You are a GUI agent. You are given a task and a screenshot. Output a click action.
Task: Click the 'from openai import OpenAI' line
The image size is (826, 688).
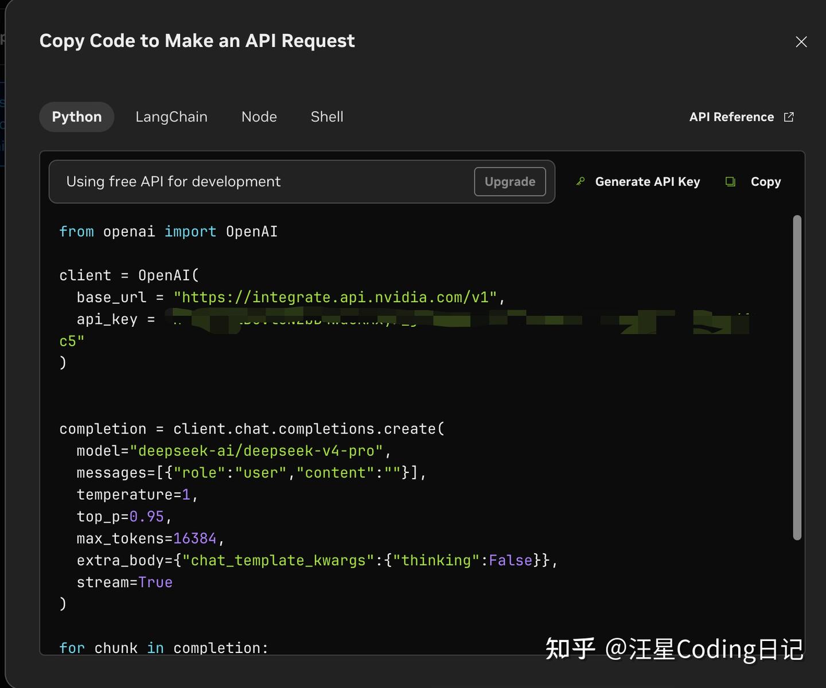coord(169,232)
